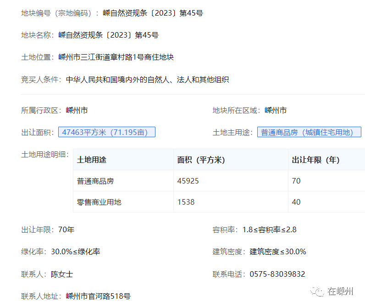
Task: Click the WeChat logo watermark icon
Action: (317, 291)
